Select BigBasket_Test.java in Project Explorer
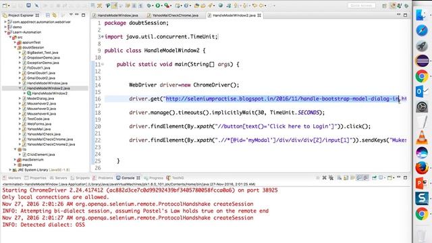The height and width of the screenshot is (243, 432). coord(43,53)
